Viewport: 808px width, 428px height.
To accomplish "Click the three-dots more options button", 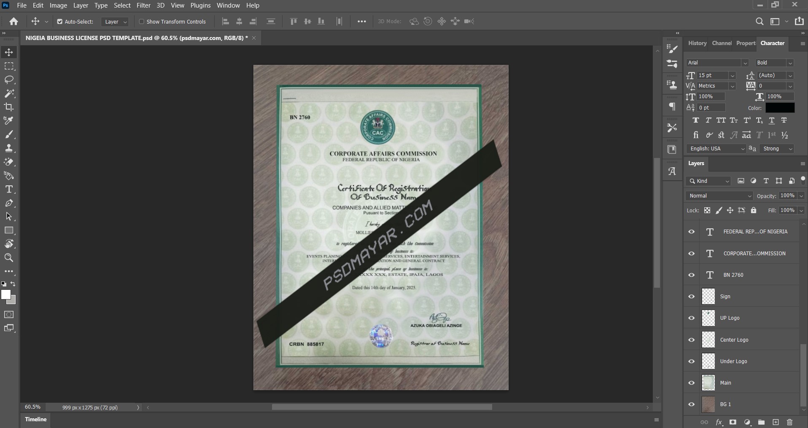I will tap(362, 21).
